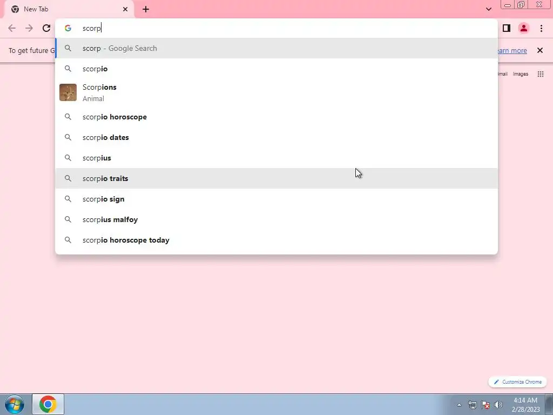This screenshot has width=553, height=415.
Task: Select the 'scorpius' suggestion
Action: pyautogui.click(x=276, y=158)
